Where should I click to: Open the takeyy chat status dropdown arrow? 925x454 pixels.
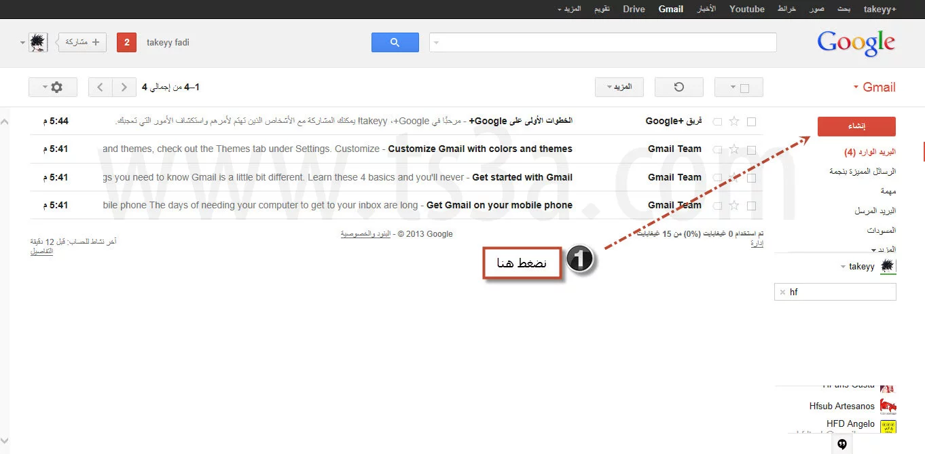coord(844,267)
